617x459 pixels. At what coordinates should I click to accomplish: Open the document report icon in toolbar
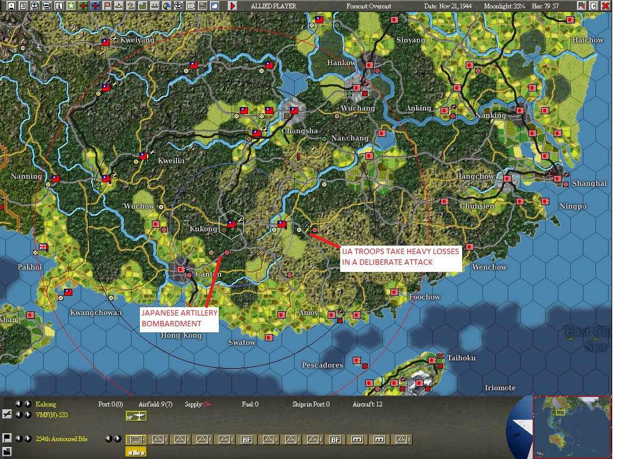pos(23,5)
